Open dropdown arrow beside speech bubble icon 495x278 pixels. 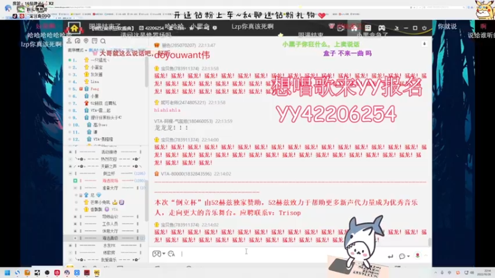[x=408, y=256]
